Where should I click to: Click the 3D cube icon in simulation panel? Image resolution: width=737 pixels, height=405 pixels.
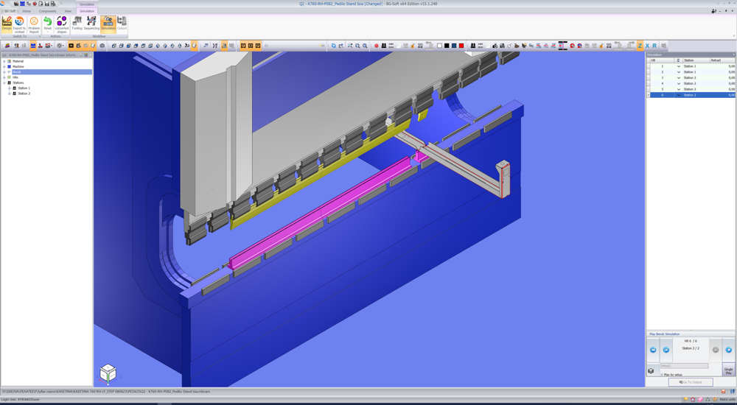tap(651, 370)
